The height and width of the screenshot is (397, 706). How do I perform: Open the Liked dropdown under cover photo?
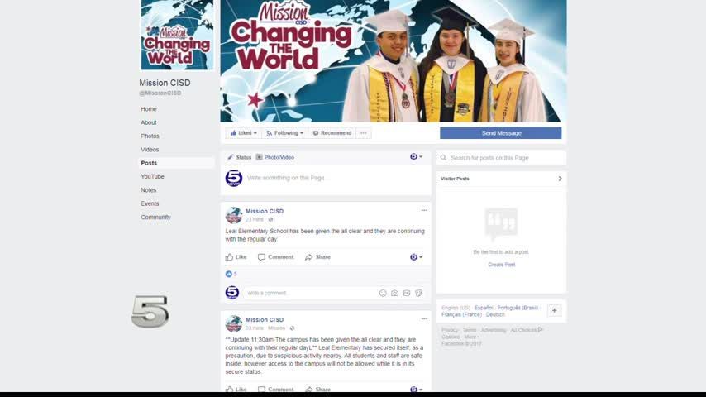[x=244, y=133]
